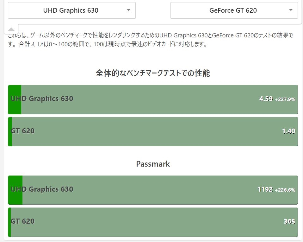
Task: Click the GT 620 Passmark bar
Action: click(153, 222)
